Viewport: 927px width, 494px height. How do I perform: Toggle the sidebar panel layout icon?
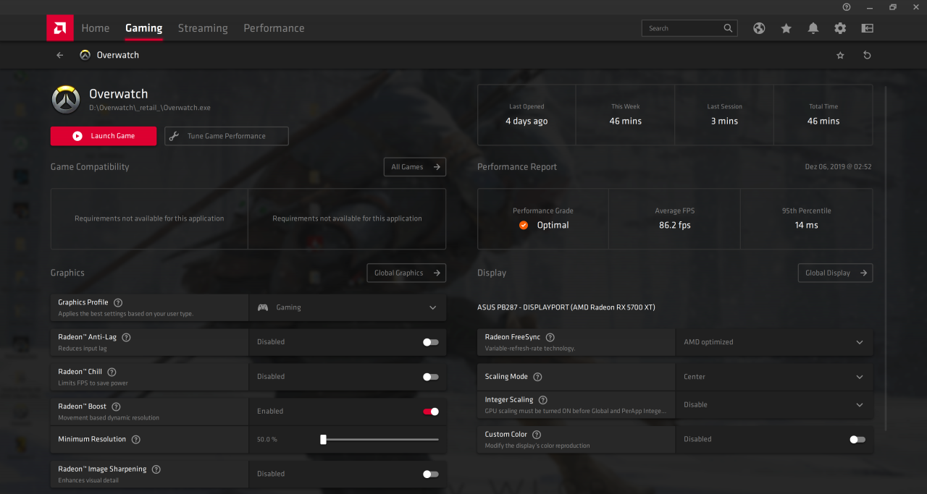(867, 28)
